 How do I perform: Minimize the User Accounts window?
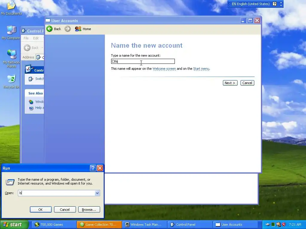click(243, 21)
